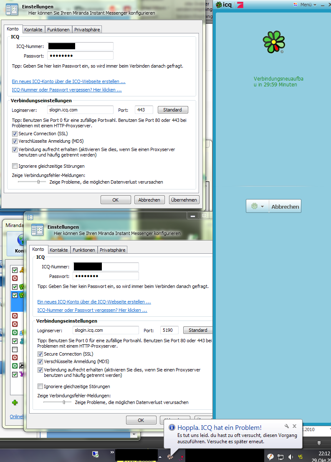Click the globe icon in the Miranda window
This screenshot has height=462, width=331.
click(x=20, y=240)
